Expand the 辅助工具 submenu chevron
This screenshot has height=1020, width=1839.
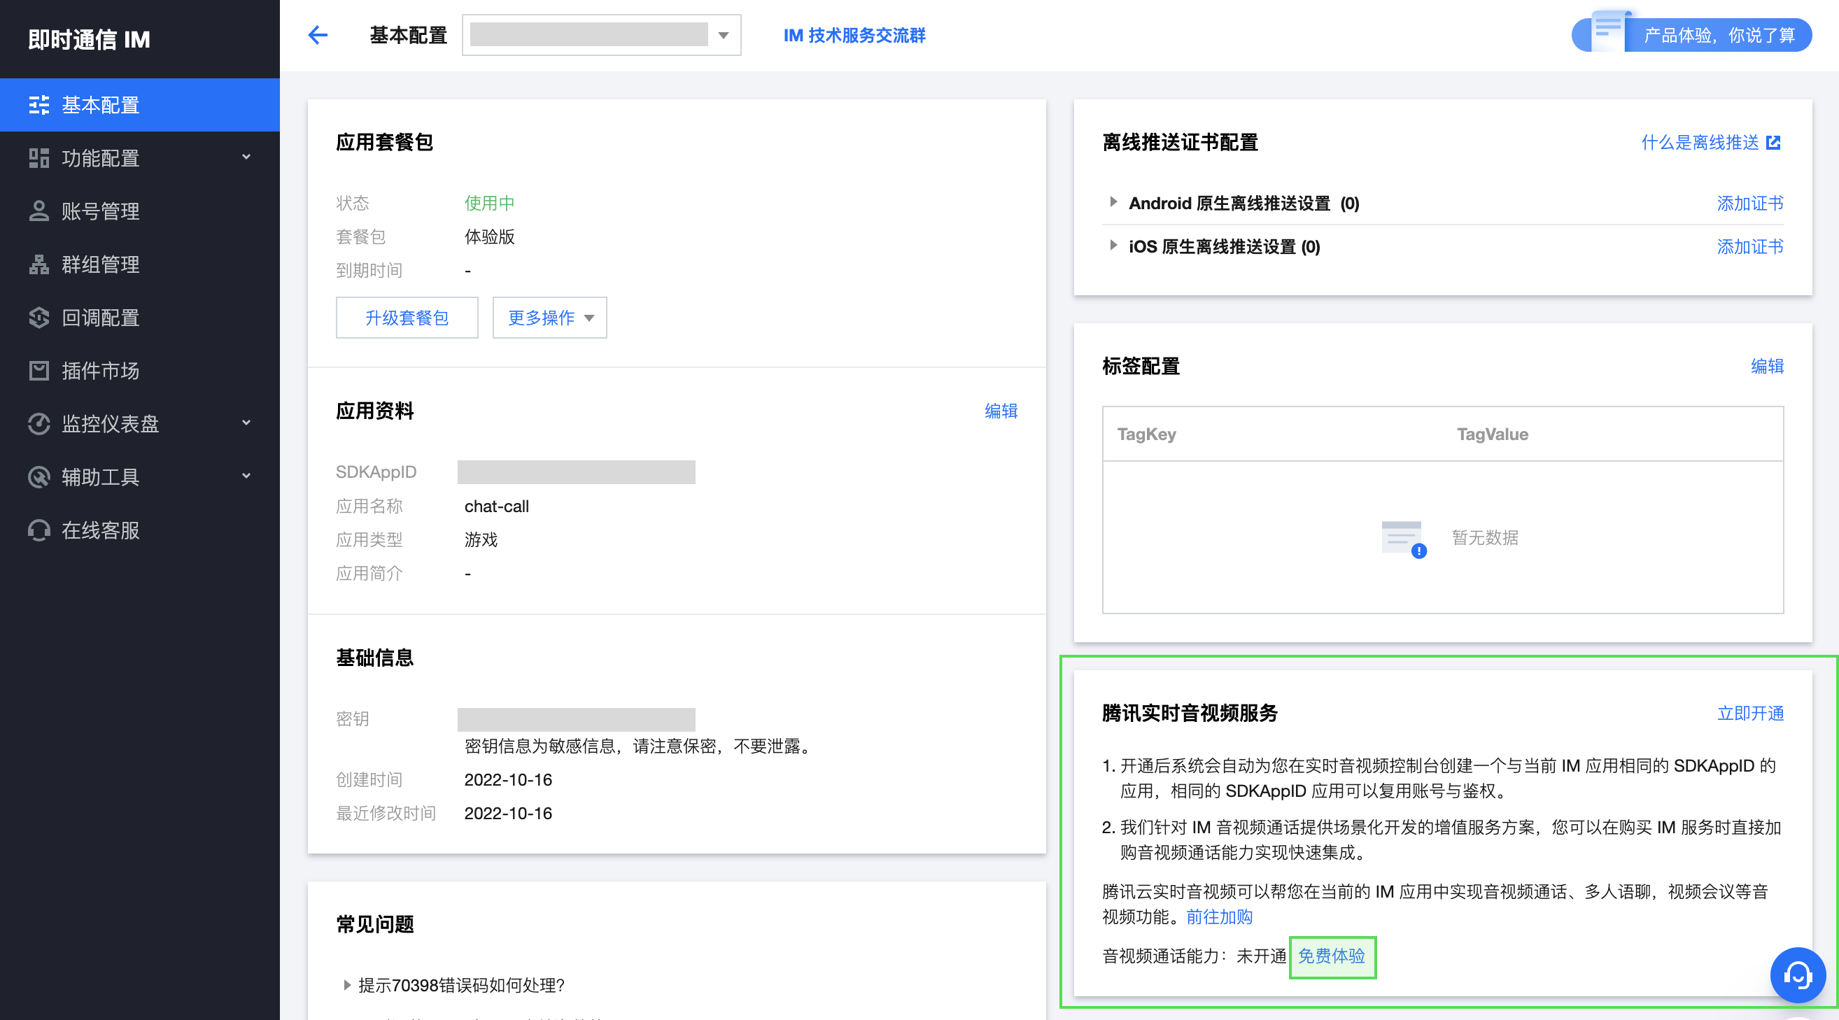coord(246,476)
